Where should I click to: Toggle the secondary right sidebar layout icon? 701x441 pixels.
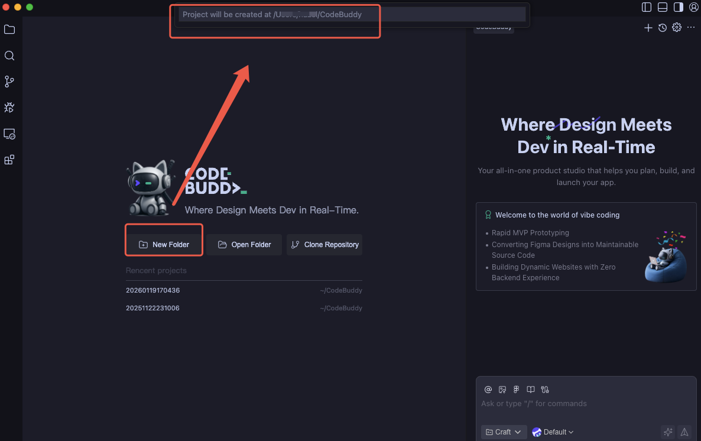[678, 7]
